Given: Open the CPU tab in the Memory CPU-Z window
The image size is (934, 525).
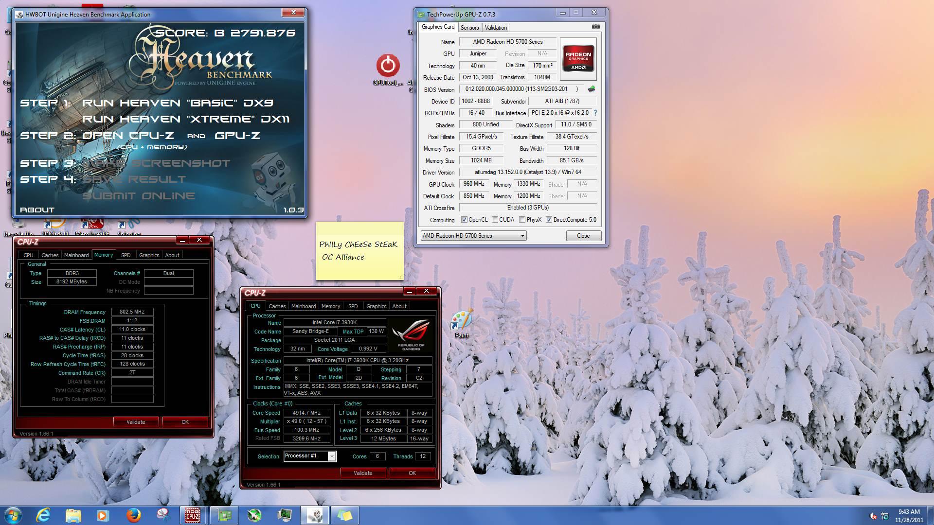Looking at the screenshot, I should click(28, 255).
